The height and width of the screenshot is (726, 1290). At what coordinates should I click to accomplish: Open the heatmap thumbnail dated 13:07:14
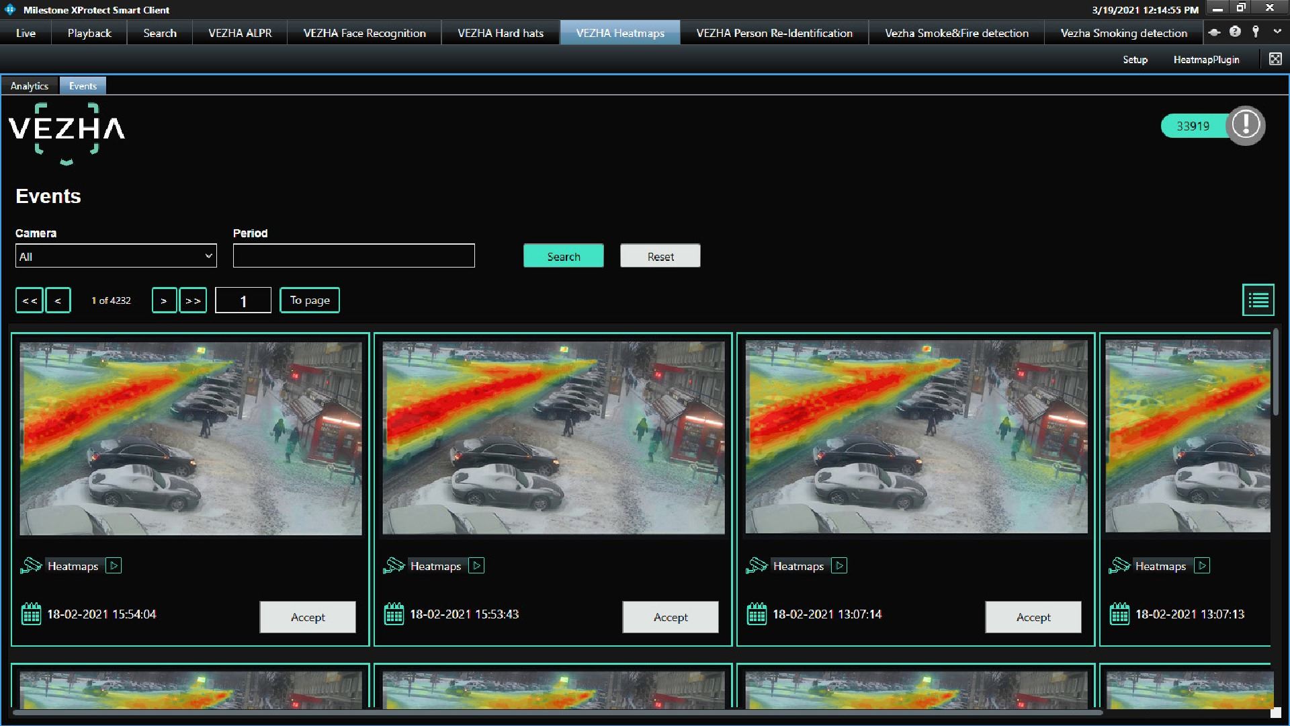pyautogui.click(x=916, y=438)
